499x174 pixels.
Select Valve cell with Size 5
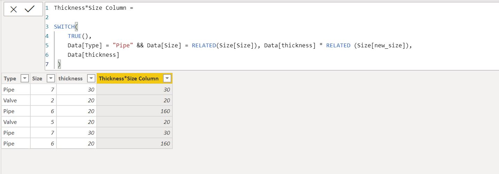click(16, 122)
